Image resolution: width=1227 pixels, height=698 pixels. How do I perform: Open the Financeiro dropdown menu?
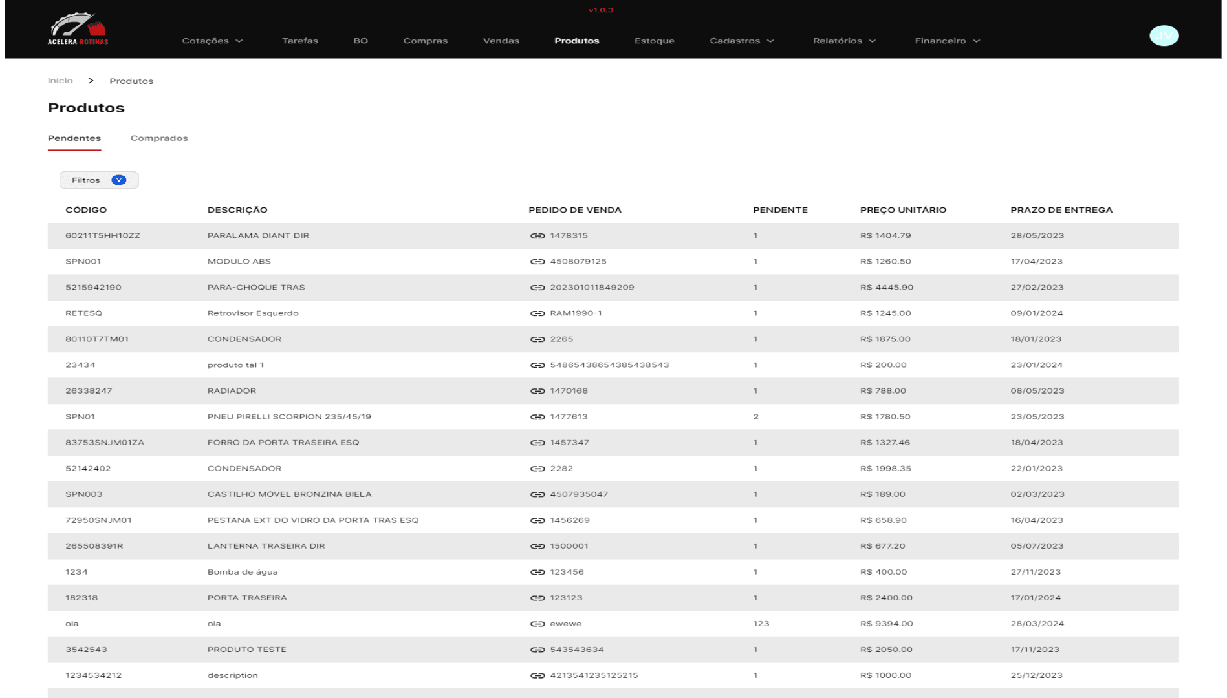coord(947,41)
